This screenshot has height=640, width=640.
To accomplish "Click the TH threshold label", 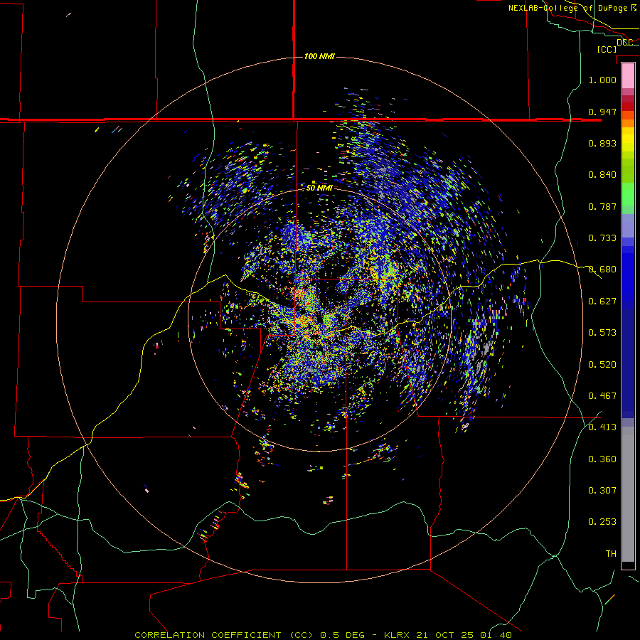I will click(x=611, y=554).
